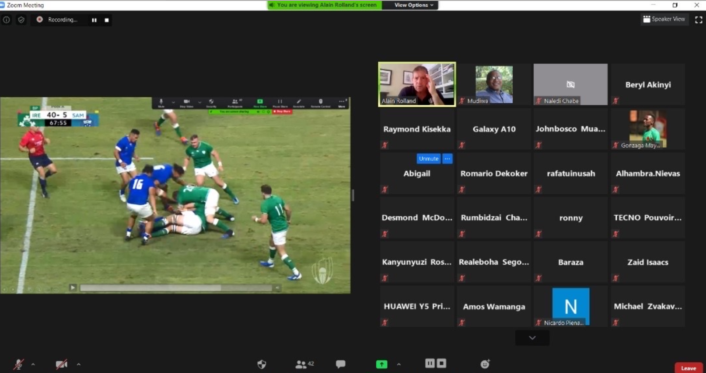706x373 pixels.
Task: Click the mute indicator on Galaxy A10's tile
Action: coord(462,145)
